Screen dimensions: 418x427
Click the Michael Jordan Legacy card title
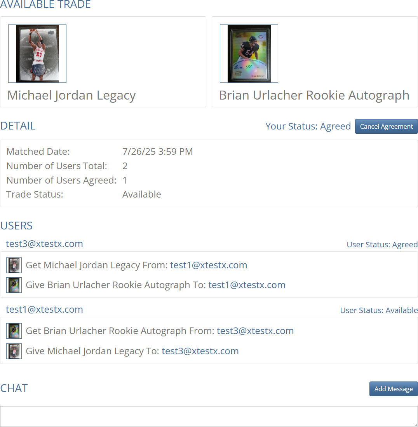coord(71,96)
